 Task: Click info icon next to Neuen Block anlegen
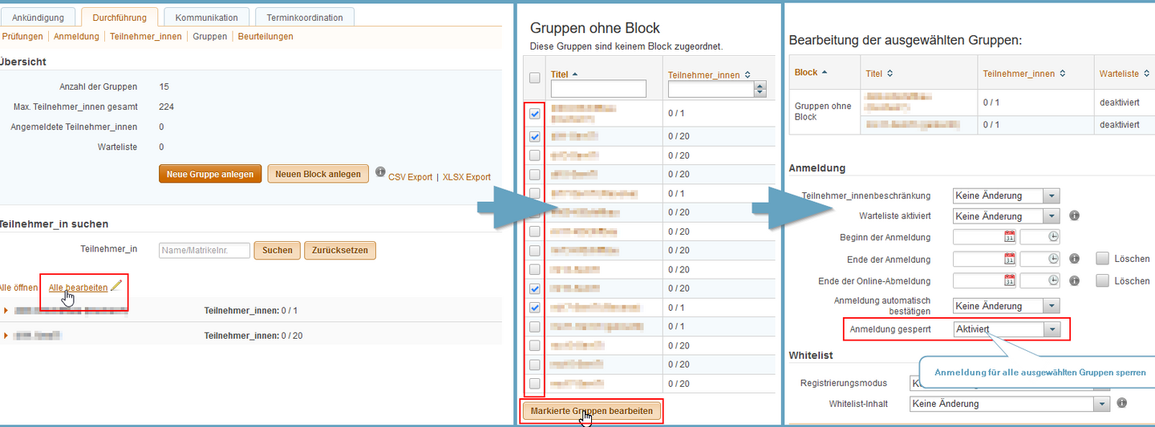pyautogui.click(x=380, y=172)
